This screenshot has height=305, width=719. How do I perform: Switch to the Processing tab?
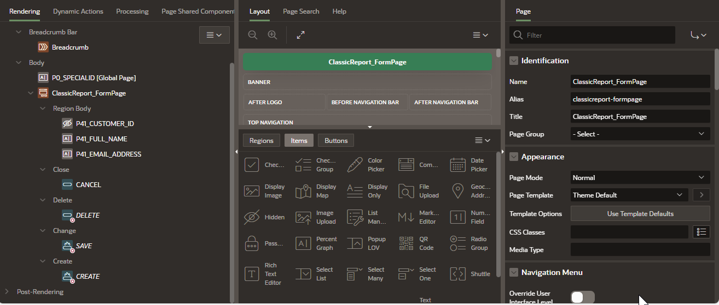tap(132, 11)
